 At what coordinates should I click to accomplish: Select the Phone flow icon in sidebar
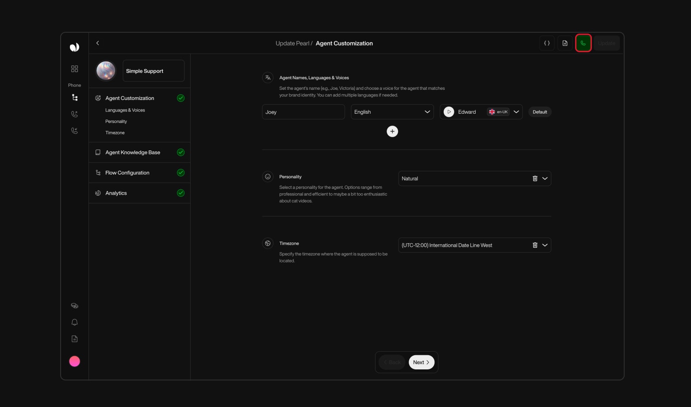tap(74, 97)
